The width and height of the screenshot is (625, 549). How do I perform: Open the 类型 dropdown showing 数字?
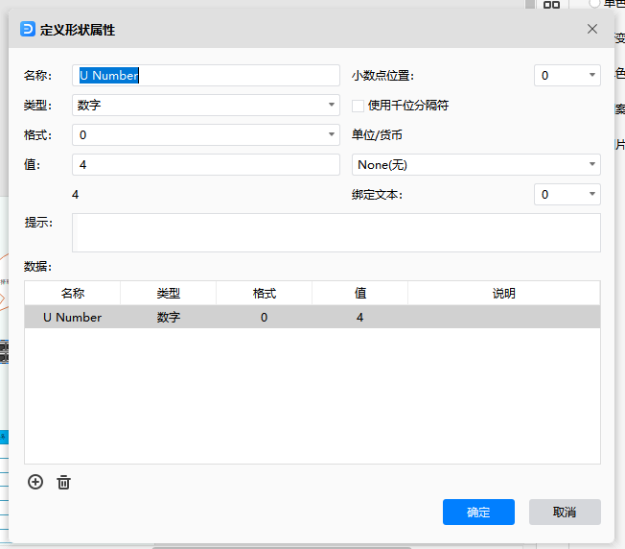(x=206, y=105)
